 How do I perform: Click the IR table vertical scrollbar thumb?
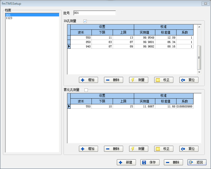pos(199,58)
